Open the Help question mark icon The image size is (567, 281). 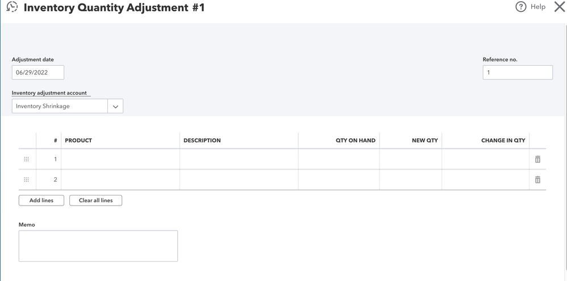[x=521, y=7]
